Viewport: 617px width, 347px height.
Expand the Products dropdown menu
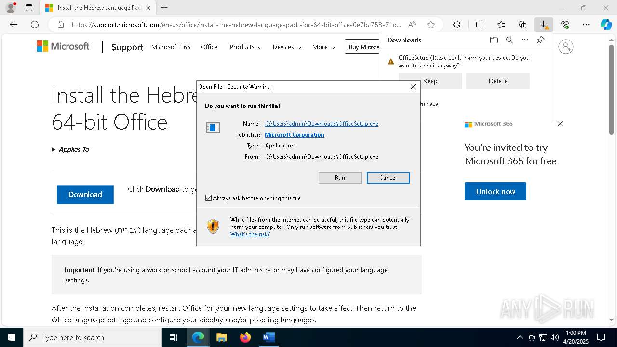coord(245,47)
